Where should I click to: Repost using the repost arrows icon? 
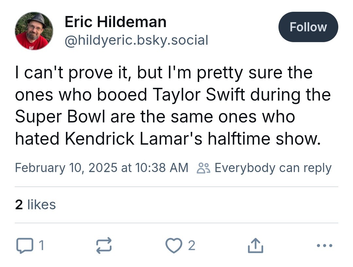104,245
